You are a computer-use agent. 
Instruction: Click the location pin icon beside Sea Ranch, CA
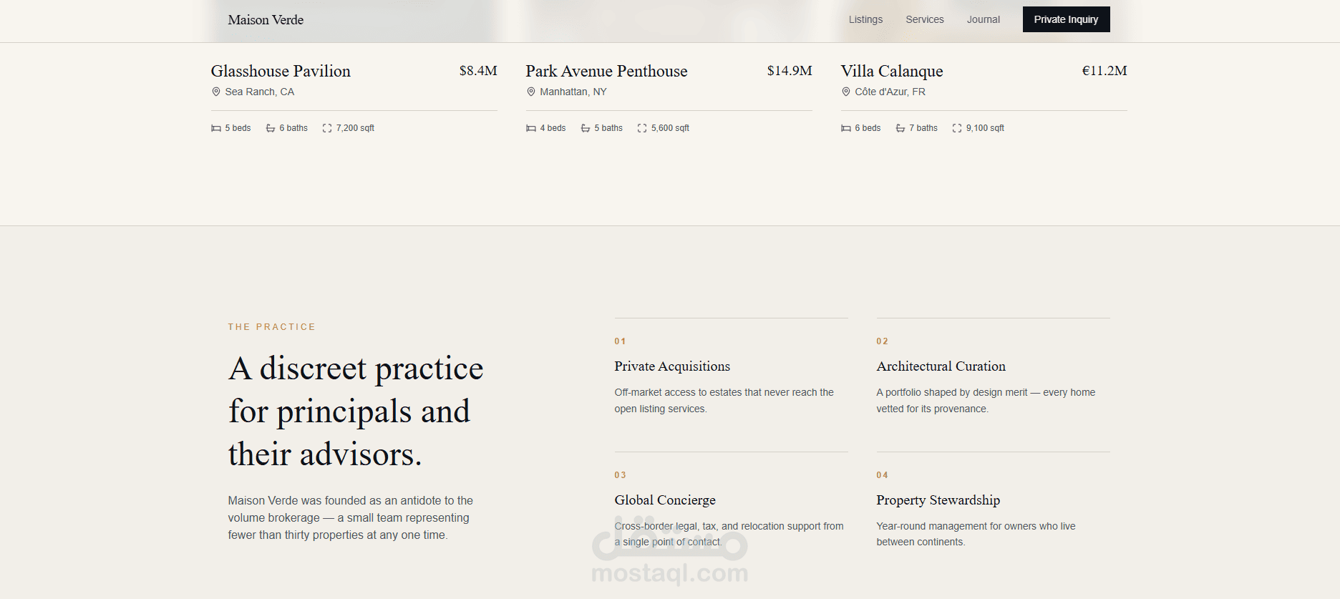tap(215, 92)
